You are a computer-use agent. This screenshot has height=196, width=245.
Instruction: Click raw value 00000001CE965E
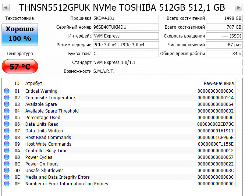pyautogui.click(x=216, y=138)
